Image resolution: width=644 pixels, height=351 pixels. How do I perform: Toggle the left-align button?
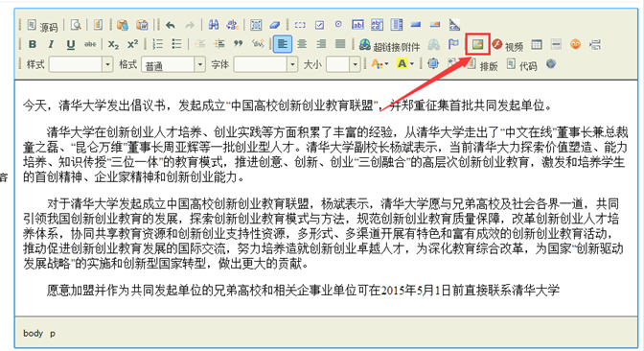(x=283, y=44)
